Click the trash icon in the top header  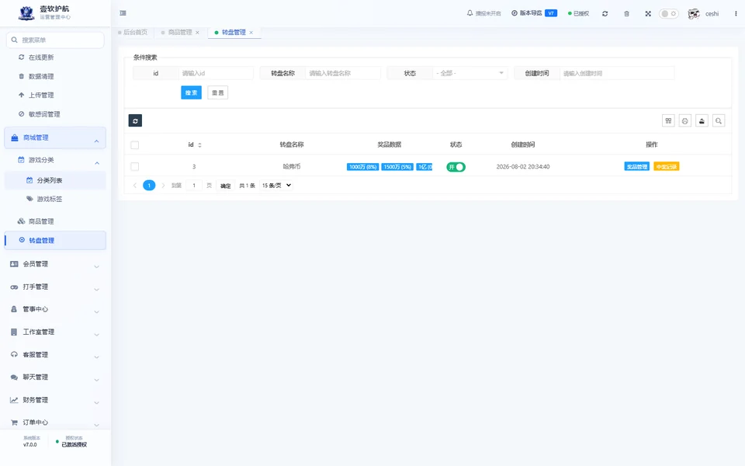(627, 14)
